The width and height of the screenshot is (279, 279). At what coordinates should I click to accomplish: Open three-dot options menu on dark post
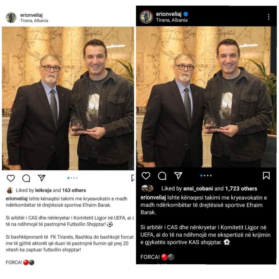click(x=269, y=17)
